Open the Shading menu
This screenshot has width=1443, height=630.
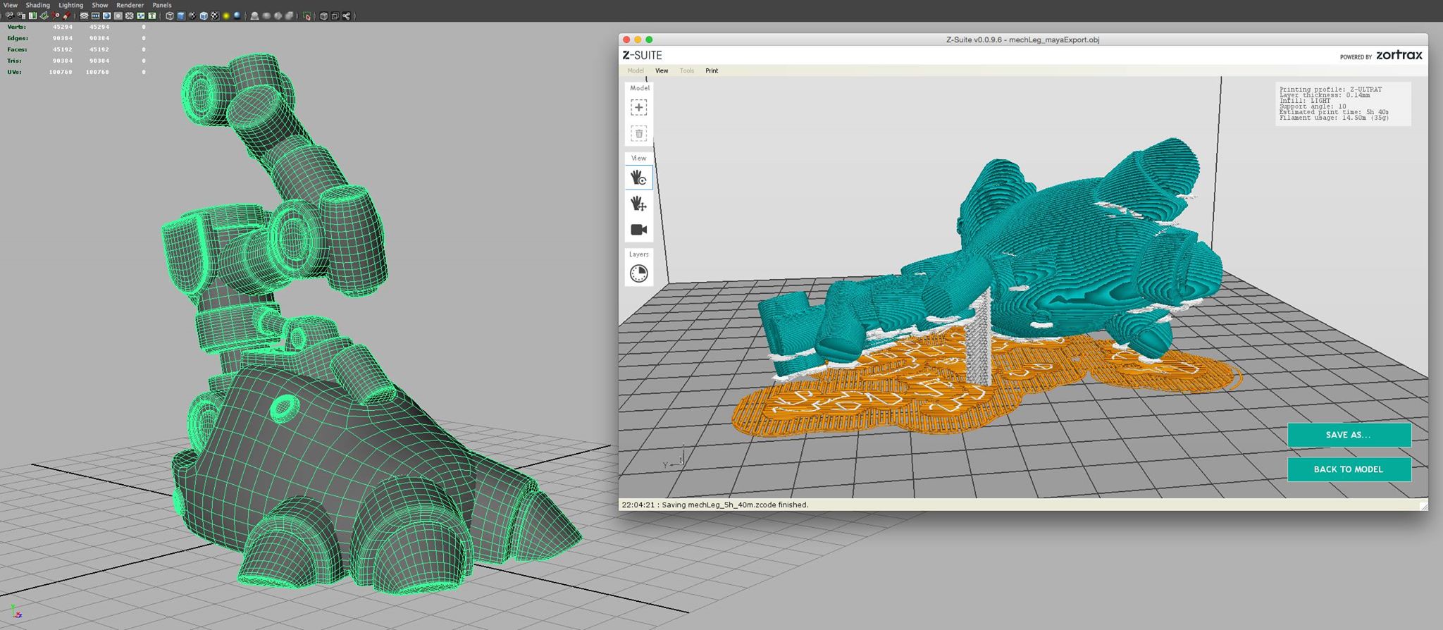(x=37, y=5)
